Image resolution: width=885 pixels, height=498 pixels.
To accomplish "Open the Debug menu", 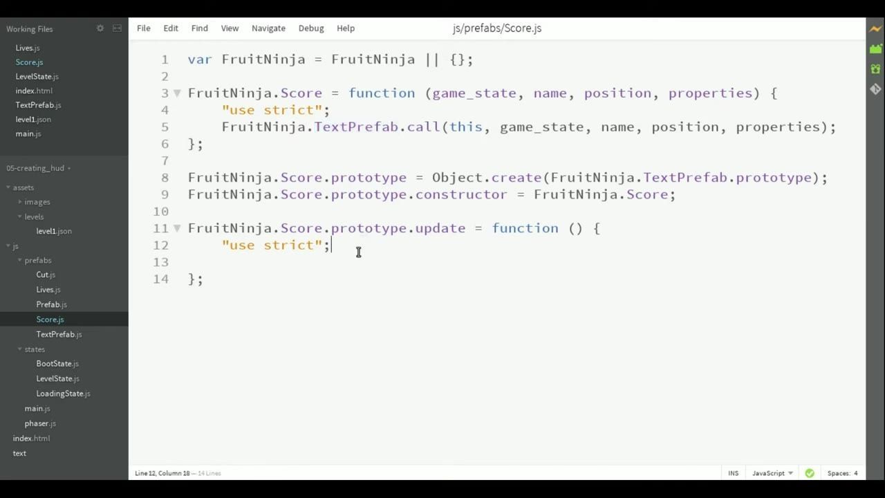I will (x=311, y=28).
